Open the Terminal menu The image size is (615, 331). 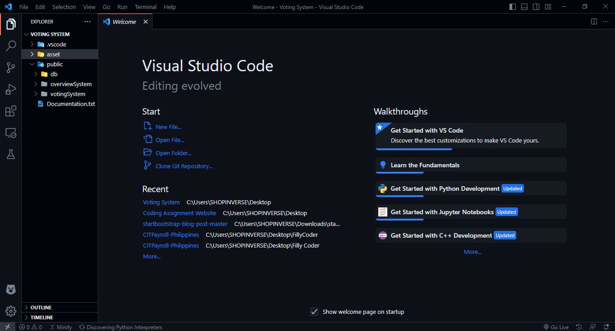pos(145,7)
